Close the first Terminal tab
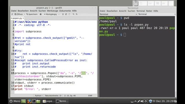 [x=136, y=14]
